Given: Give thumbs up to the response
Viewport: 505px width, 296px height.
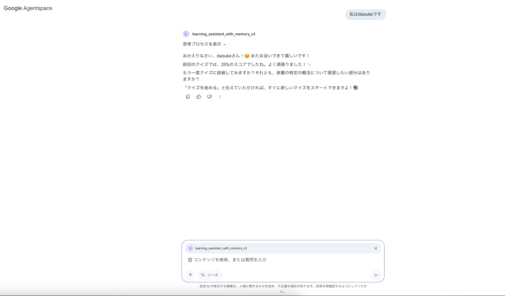Looking at the screenshot, I should [x=199, y=97].
